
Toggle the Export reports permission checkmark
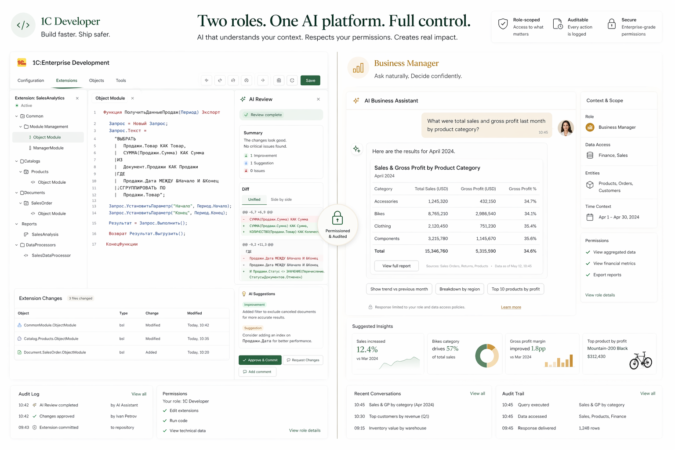coord(588,275)
